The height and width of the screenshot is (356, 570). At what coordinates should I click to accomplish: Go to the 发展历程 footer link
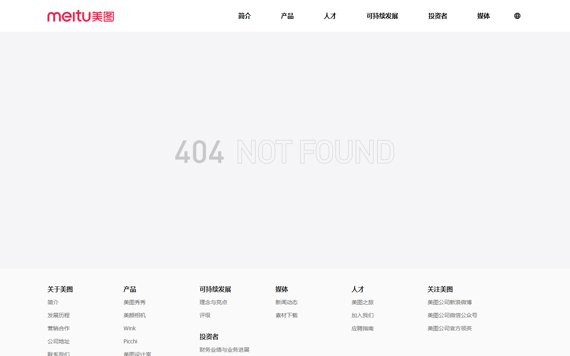59,315
